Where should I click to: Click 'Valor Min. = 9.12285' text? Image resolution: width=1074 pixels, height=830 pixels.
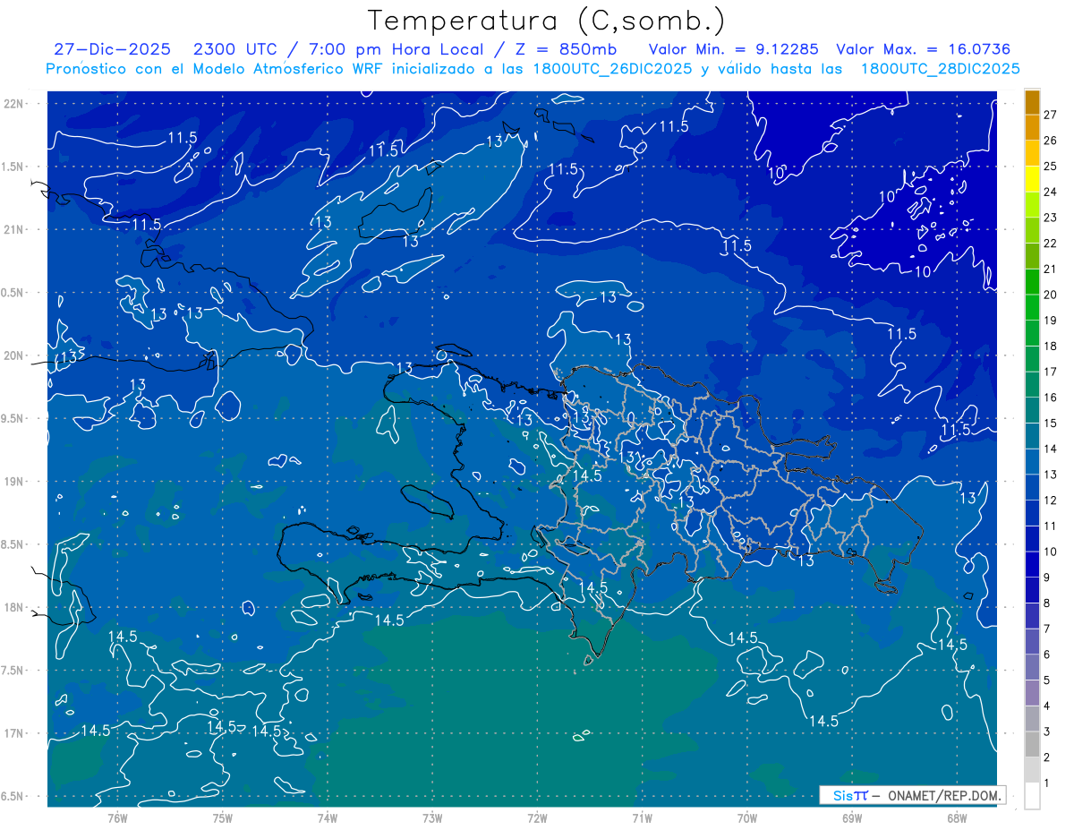(734, 49)
